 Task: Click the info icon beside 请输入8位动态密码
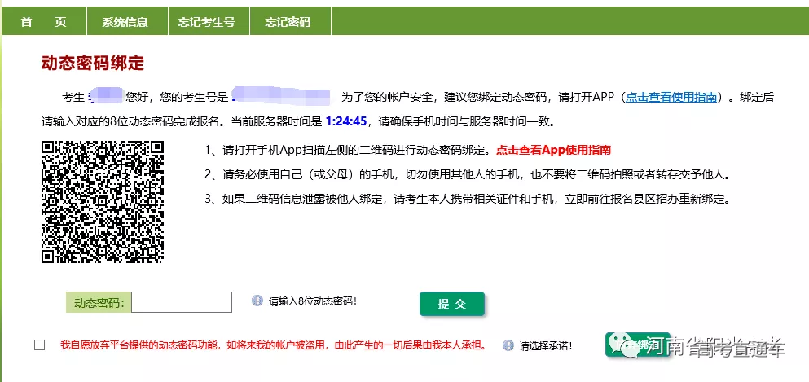tap(257, 301)
